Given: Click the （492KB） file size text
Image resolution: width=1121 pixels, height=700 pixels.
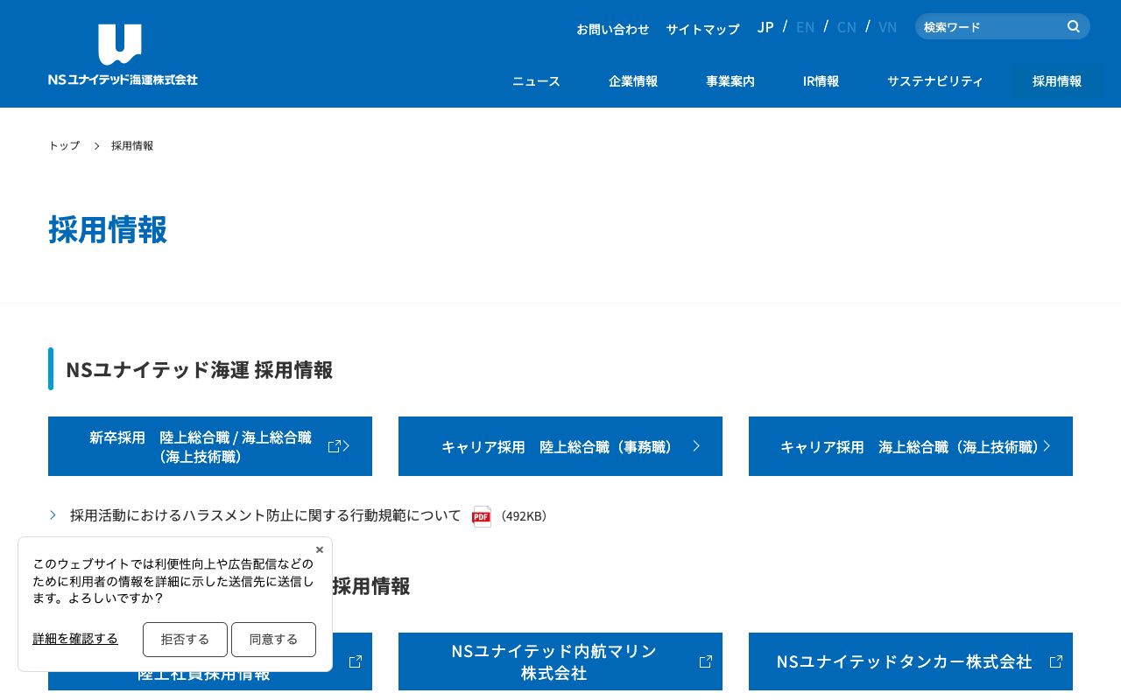Looking at the screenshot, I should point(525,516).
